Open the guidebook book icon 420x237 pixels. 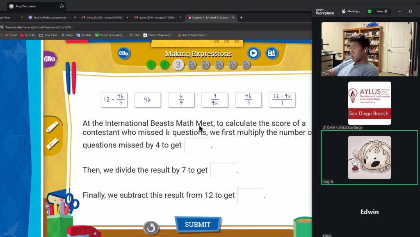pyautogui.click(x=271, y=53)
